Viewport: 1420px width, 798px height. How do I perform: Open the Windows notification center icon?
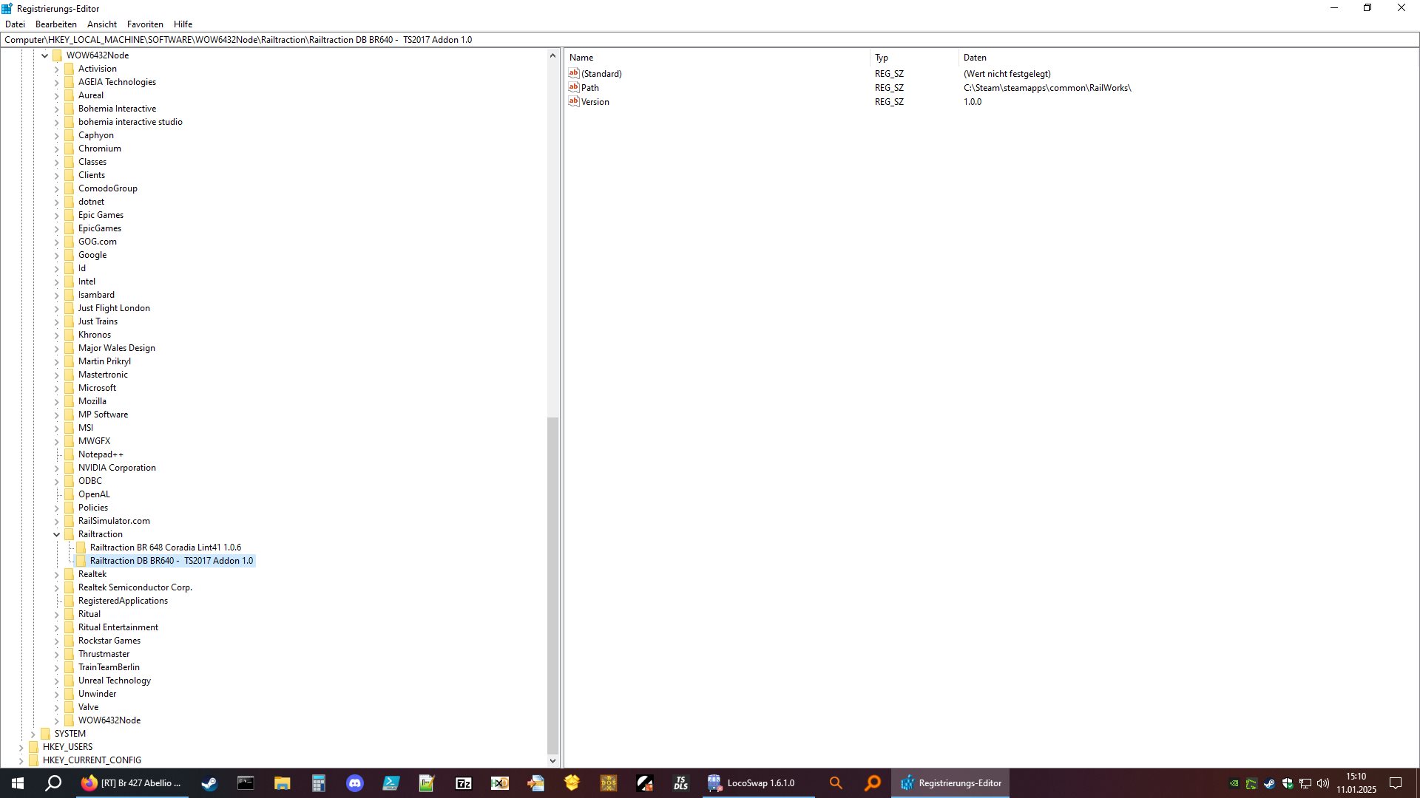coord(1396,783)
